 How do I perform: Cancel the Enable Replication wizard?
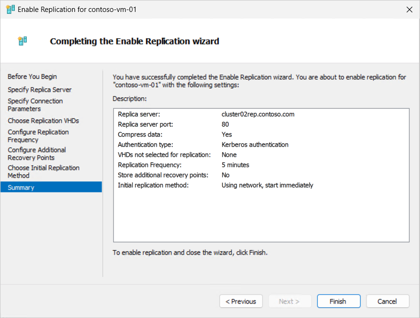point(388,301)
